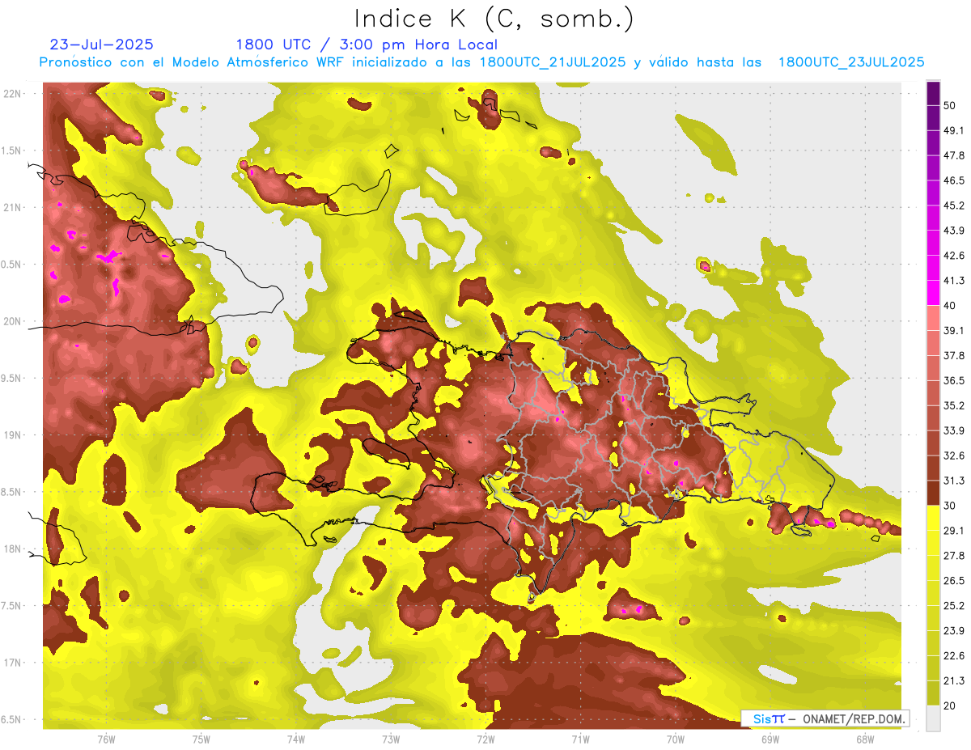Click the "27.8" color scale value

pyautogui.click(x=953, y=556)
